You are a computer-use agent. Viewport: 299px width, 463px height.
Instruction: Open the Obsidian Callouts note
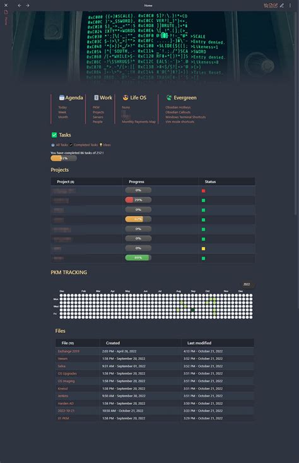[178, 112]
